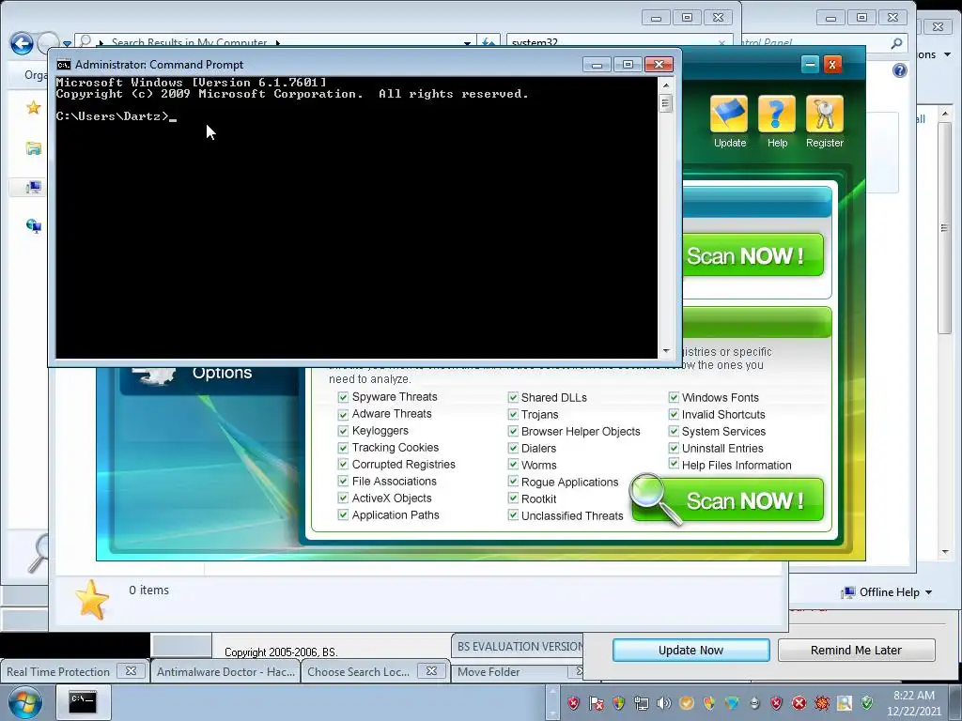The image size is (962, 721).
Task: Open the Register keys icon in Antimalware Doctor
Action: (x=825, y=114)
